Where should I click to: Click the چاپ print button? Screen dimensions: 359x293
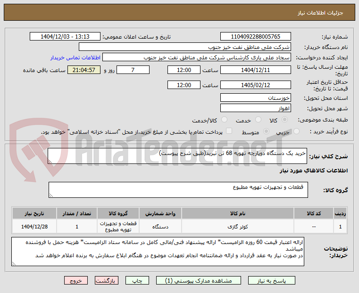137,281
